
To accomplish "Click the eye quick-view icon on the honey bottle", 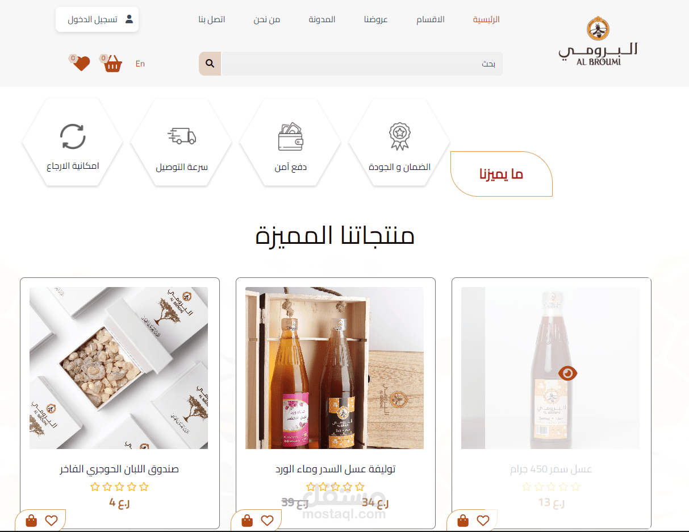I will point(567,373).
